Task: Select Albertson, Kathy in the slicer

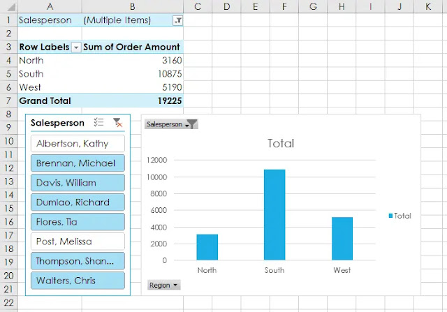Action: click(x=78, y=143)
